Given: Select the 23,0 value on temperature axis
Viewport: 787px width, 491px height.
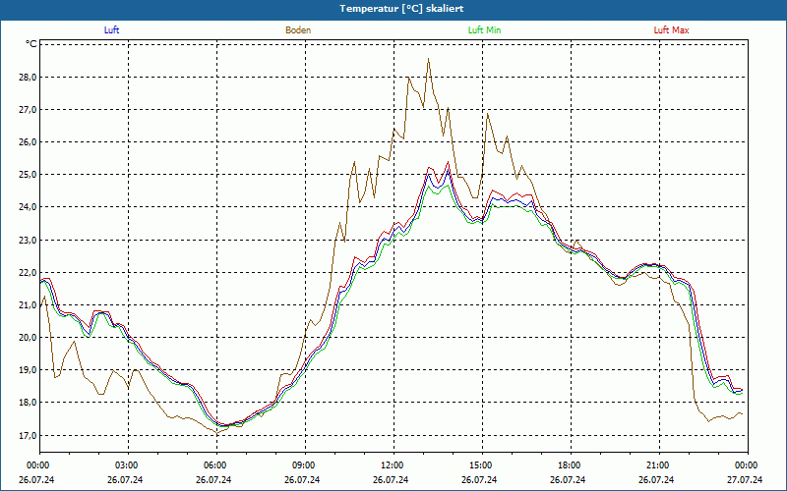Looking at the screenshot, I should [27, 240].
